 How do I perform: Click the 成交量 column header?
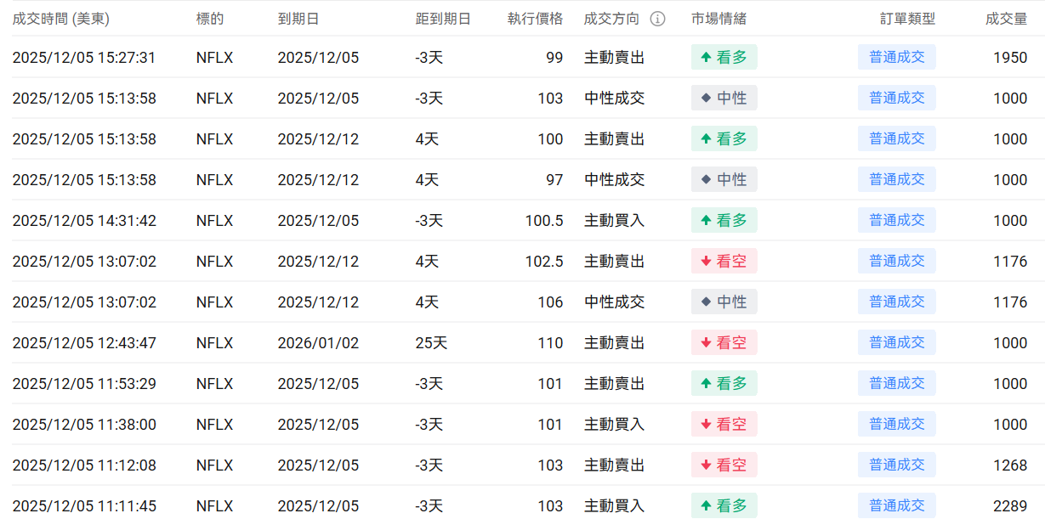[1006, 19]
